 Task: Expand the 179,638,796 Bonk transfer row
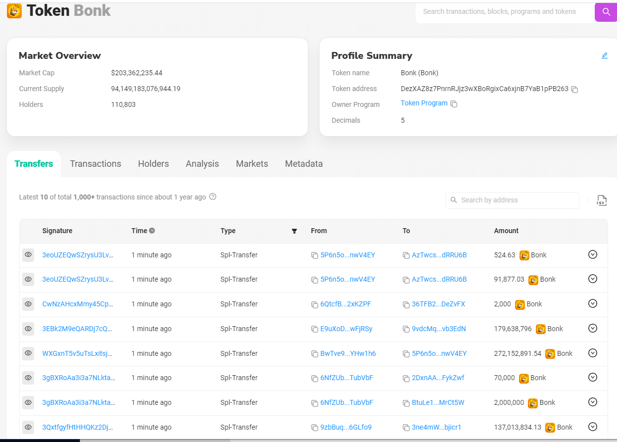pyautogui.click(x=592, y=329)
